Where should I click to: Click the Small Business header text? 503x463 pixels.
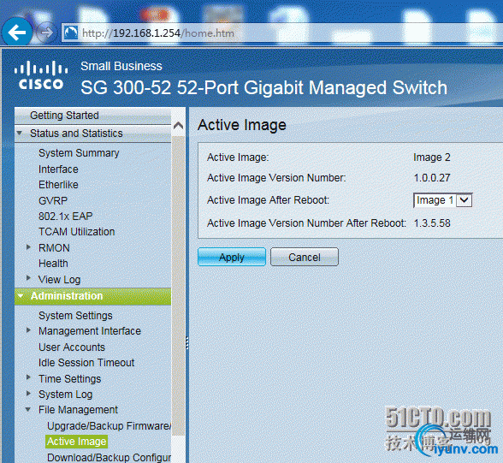[121, 66]
